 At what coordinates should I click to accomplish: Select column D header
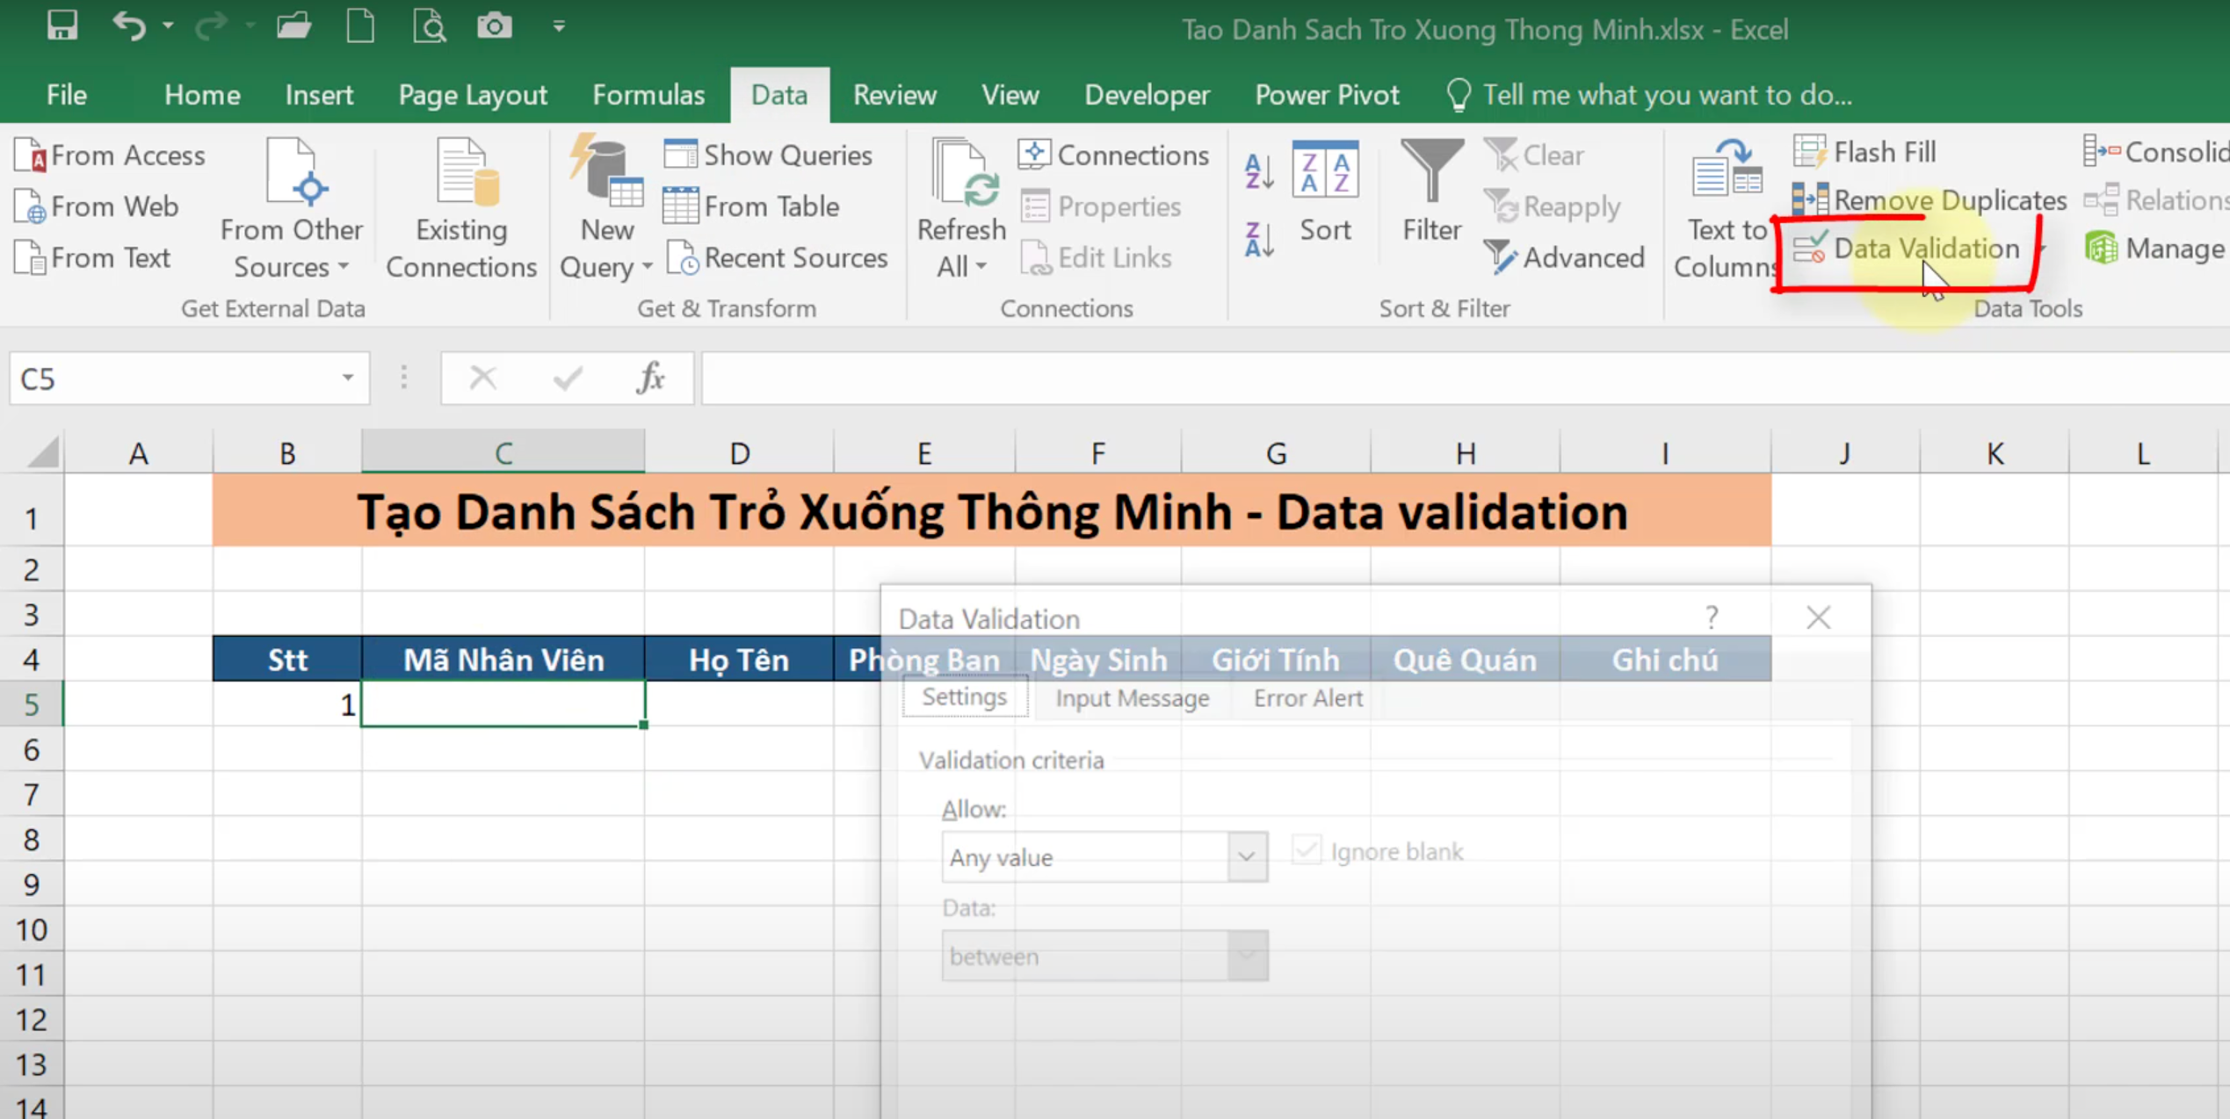pos(739,451)
